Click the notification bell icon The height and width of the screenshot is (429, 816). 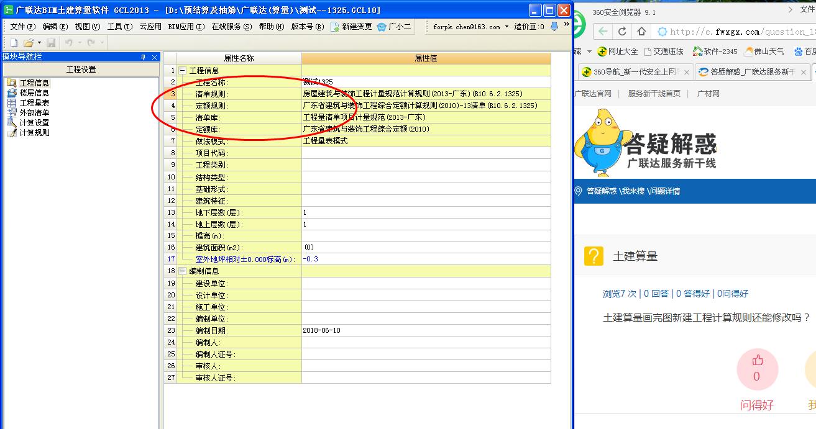(x=554, y=27)
